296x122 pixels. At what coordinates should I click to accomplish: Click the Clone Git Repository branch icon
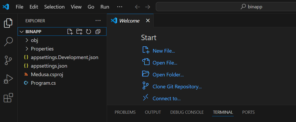tap(146, 85)
